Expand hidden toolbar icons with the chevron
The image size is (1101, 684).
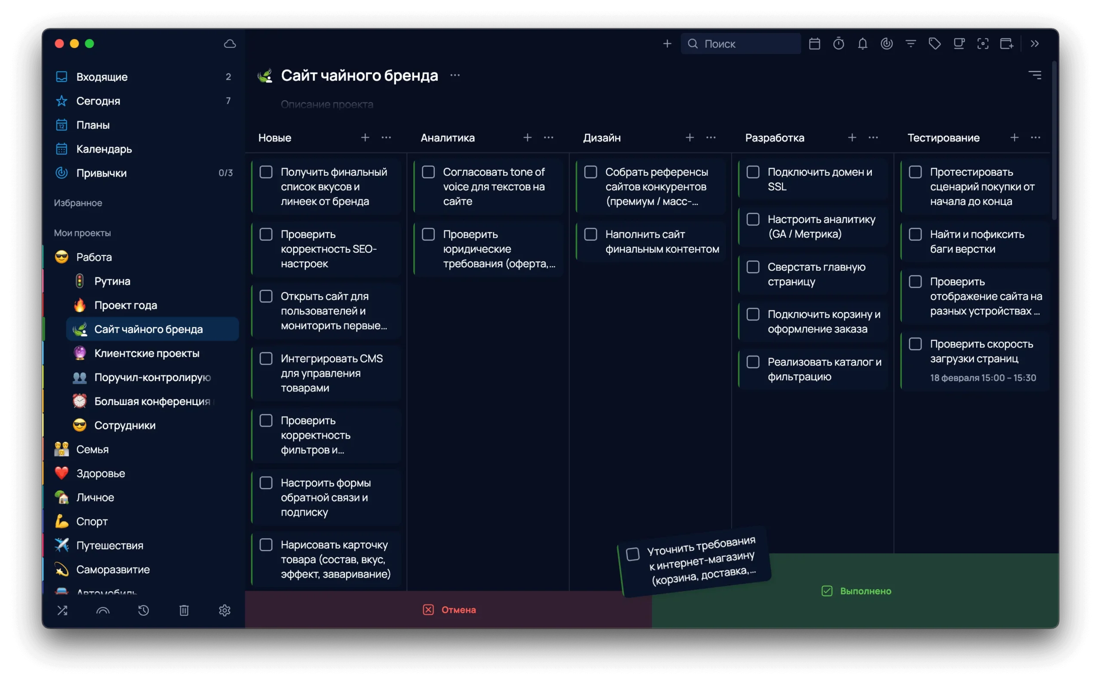pos(1036,43)
